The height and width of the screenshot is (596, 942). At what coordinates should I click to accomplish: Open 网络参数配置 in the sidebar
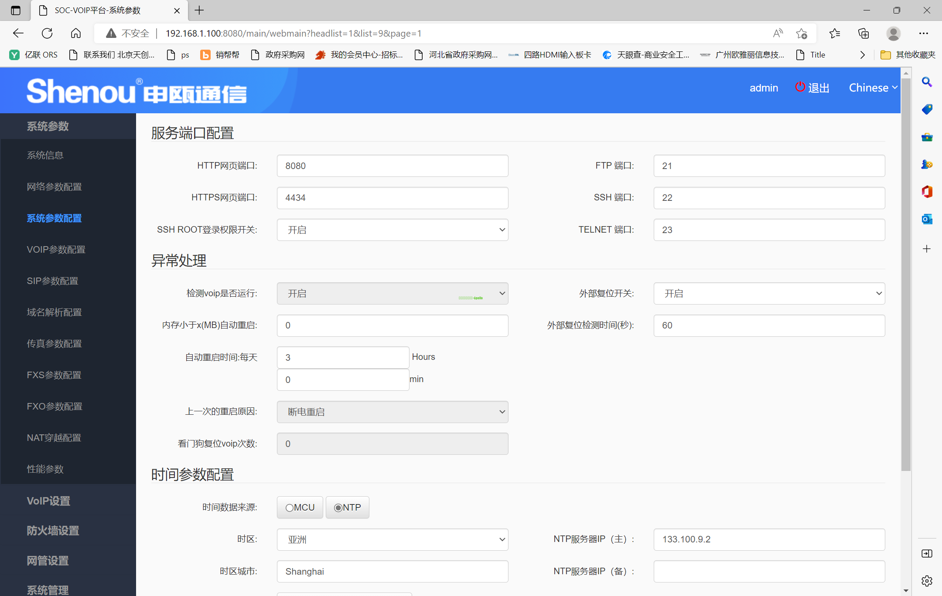pos(54,187)
